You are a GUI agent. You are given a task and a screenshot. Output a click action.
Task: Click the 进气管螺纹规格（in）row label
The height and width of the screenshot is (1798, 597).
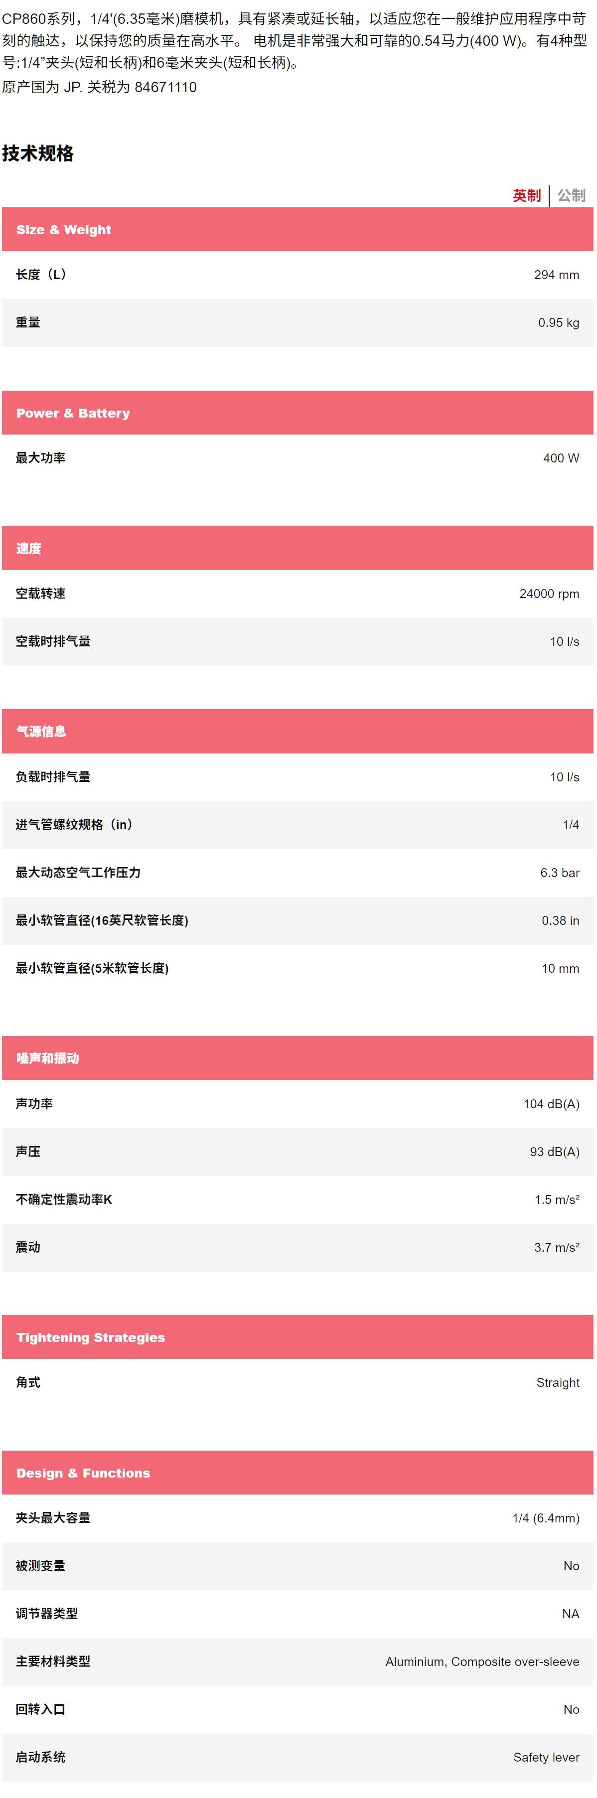75,825
